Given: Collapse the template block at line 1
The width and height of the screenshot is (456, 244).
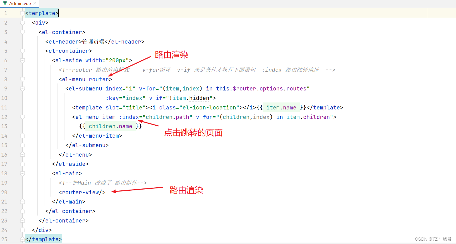Looking at the screenshot, I should click(x=23, y=13).
